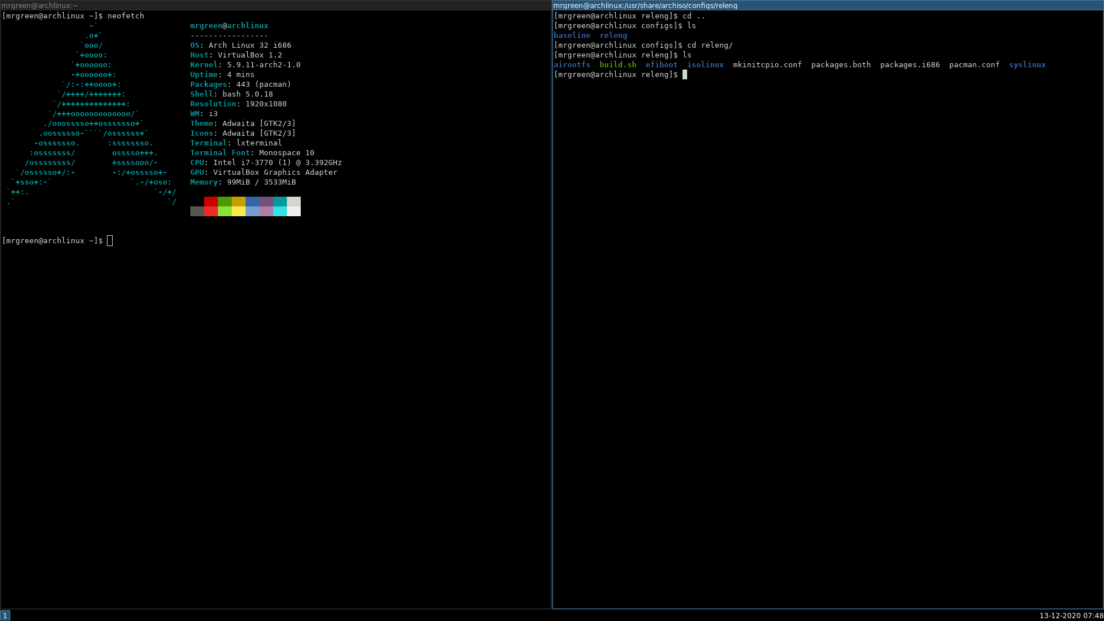Click the Theme line Adwaita [GTK2/3]

tap(243, 124)
